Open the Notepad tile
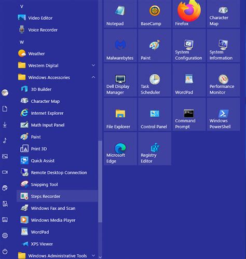This screenshot has width=246, height=259. [120, 13]
